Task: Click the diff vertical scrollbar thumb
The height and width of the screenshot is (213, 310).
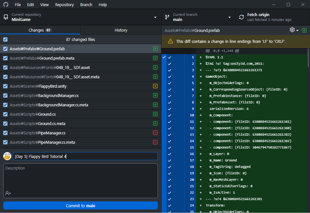Action: (x=308, y=58)
